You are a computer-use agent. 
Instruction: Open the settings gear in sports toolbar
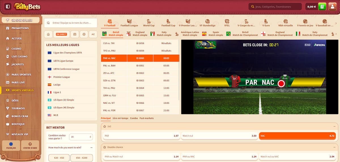(84, 34)
